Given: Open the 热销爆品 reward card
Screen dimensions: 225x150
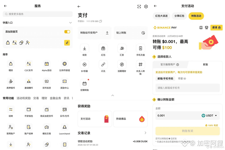Looking at the screenshot, I should pyautogui.click(x=130, y=119).
